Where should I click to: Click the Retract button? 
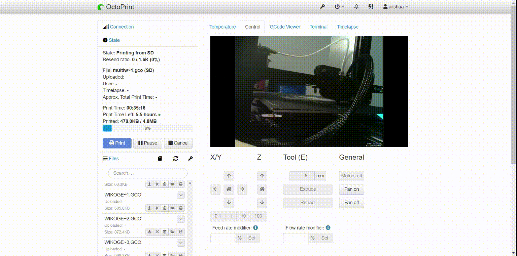[308, 203]
